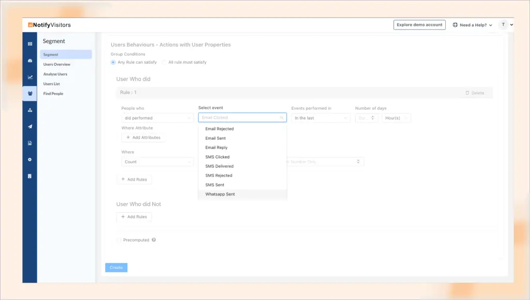Increment the Number of days stepper

click(x=373, y=116)
